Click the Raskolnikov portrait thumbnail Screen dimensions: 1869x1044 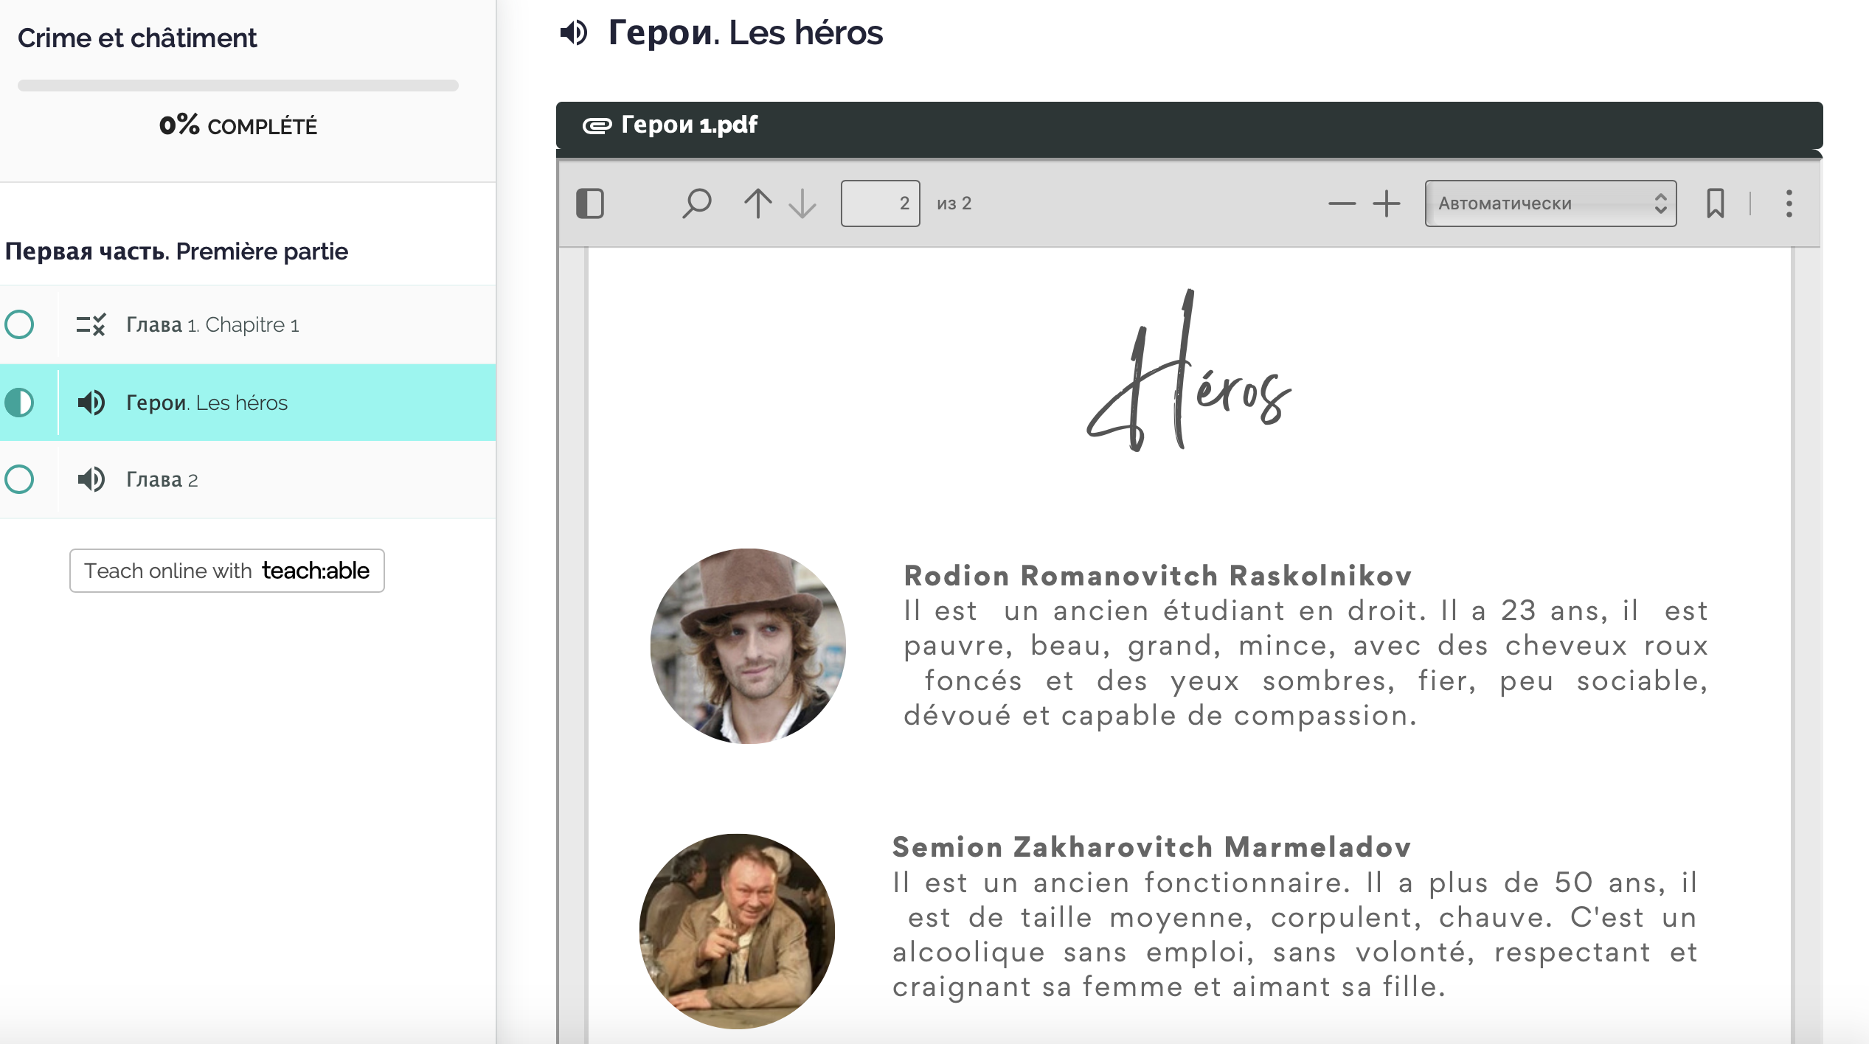point(748,646)
